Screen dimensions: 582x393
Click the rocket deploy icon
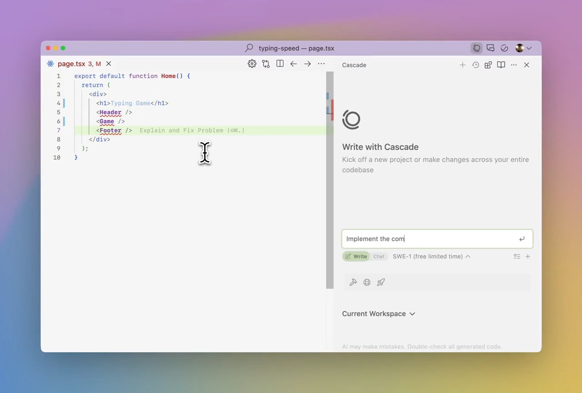(381, 282)
